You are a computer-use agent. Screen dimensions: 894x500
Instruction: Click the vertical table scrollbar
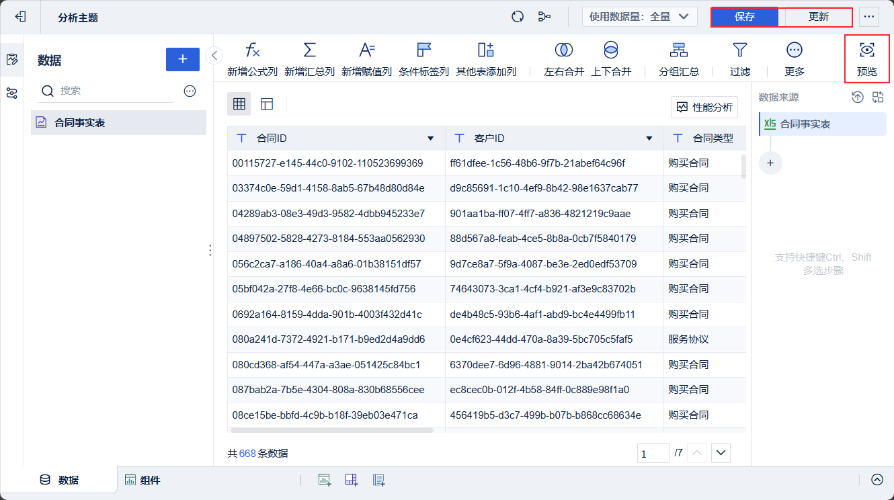(x=743, y=167)
